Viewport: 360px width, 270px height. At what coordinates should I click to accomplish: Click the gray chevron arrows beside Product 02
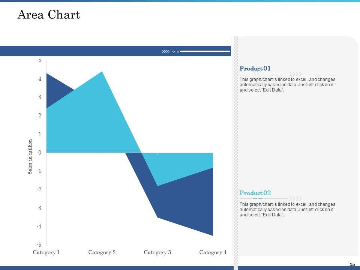click(295, 198)
